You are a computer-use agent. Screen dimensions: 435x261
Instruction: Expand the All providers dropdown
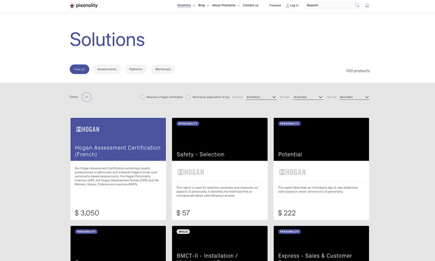[308, 97]
